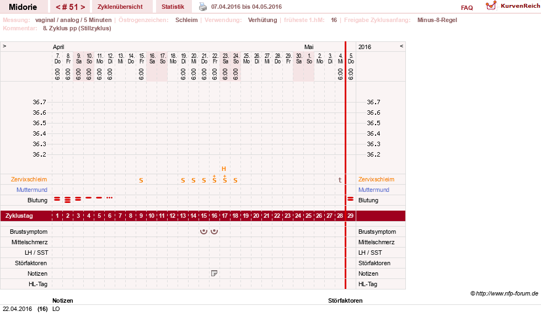Go to next cycle with > arrow
541x322 pixels.
coord(83,7)
